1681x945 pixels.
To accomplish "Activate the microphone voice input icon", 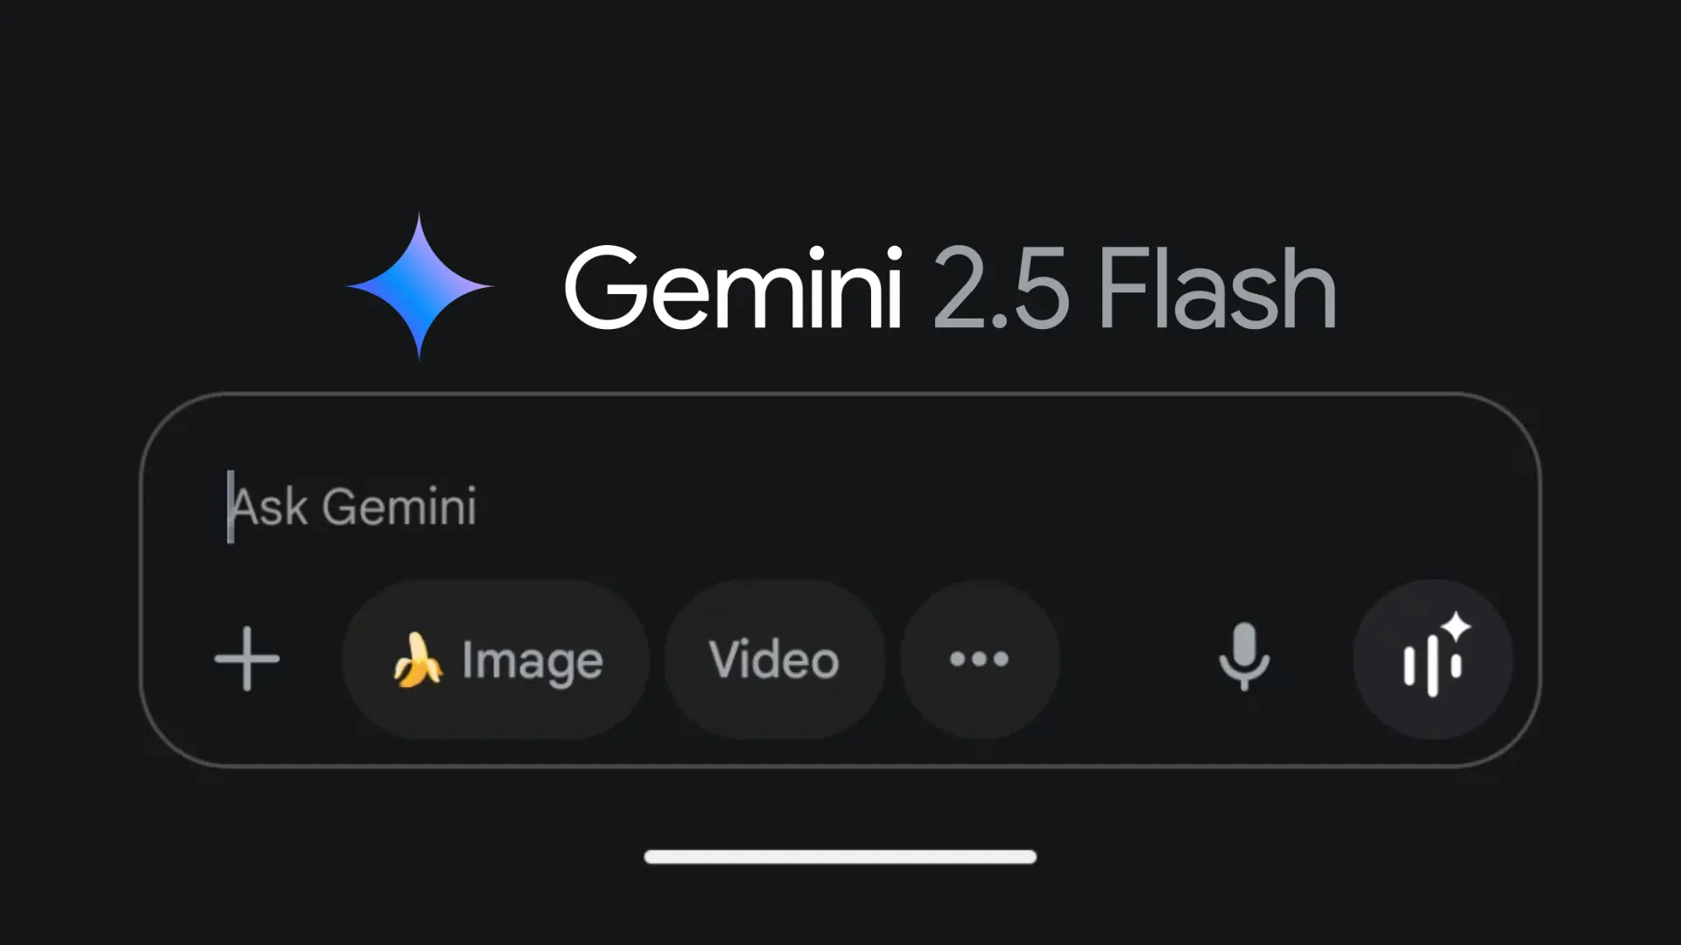I will 1244,657.
